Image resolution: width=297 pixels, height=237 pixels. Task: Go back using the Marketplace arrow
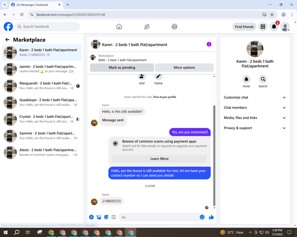[x=7, y=40]
